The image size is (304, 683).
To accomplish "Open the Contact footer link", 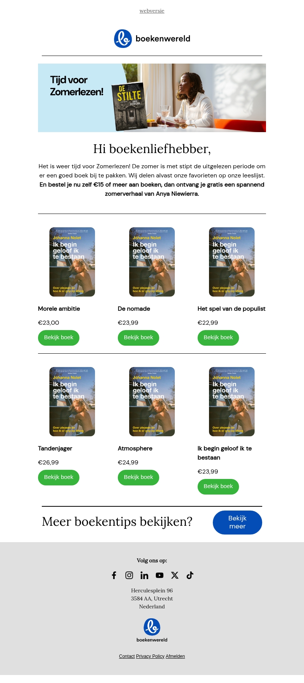I will coord(127,656).
